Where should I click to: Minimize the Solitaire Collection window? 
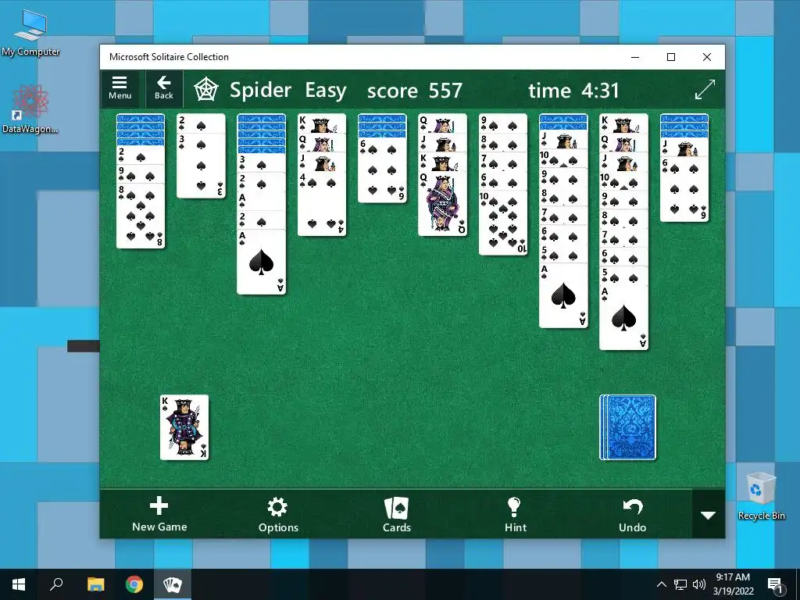(x=635, y=57)
